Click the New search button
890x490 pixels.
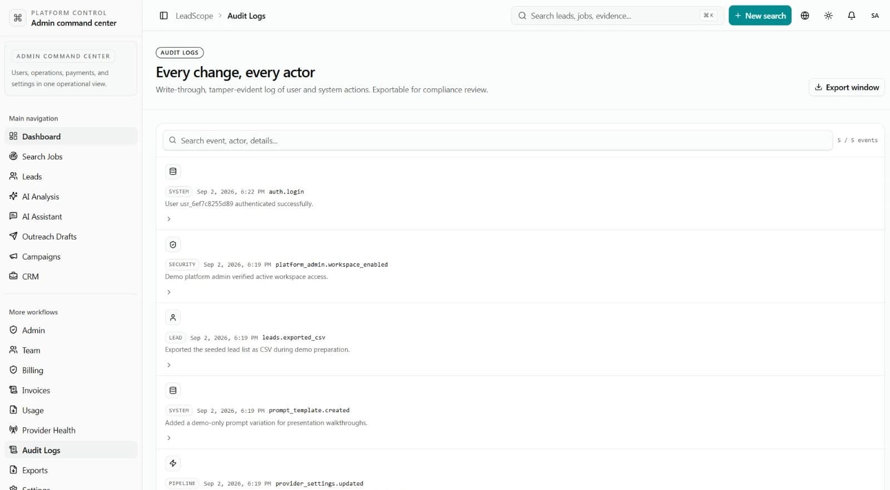coord(760,16)
